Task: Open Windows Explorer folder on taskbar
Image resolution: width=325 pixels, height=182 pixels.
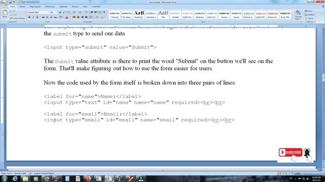Action: tap(25, 178)
